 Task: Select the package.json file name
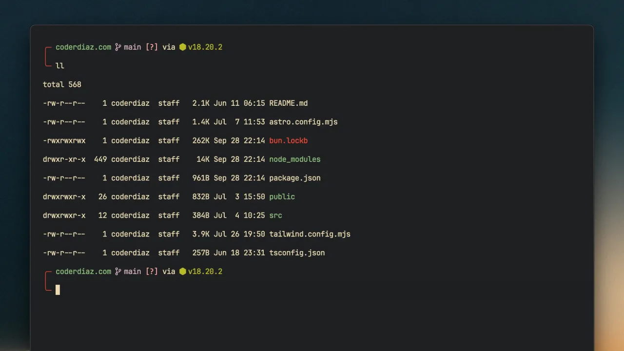point(294,178)
